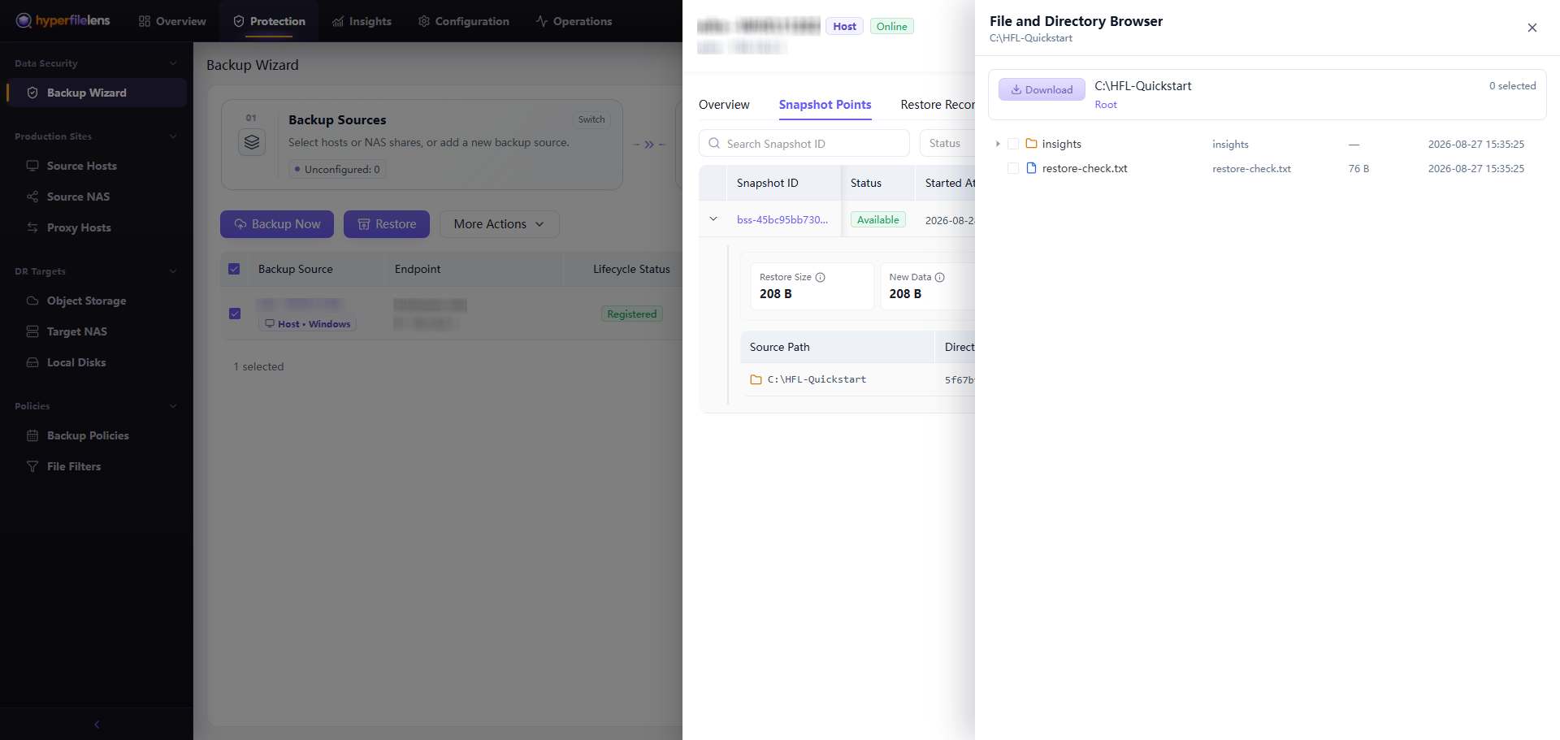Check the restore-check.txt checkbox

[x=1013, y=168]
